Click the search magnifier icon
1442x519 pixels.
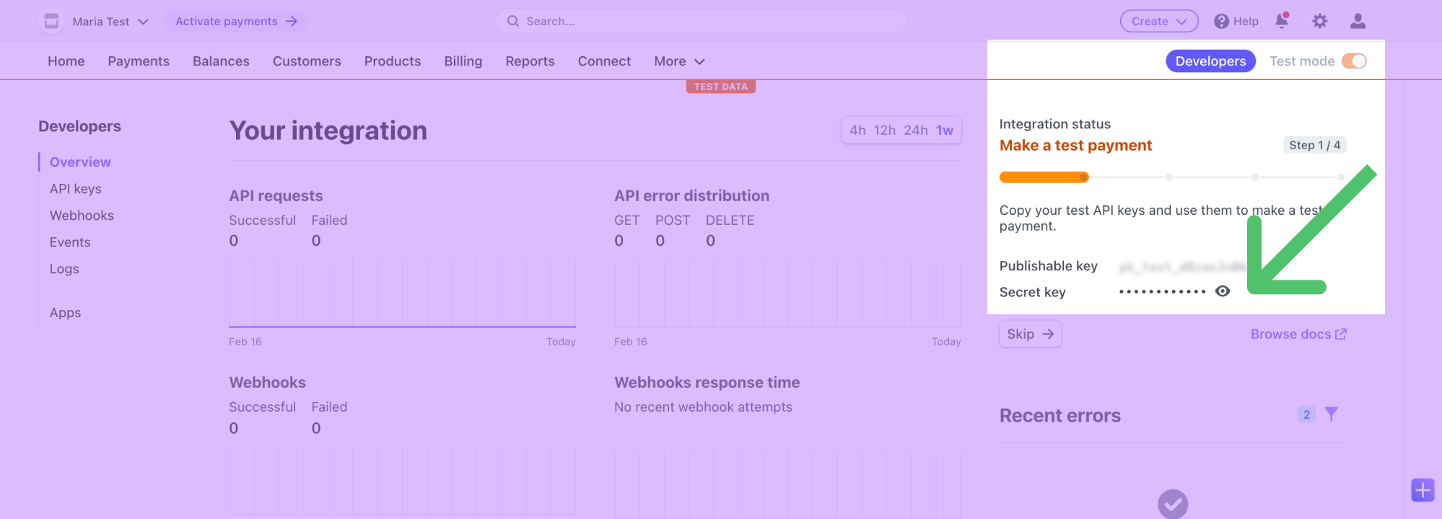pos(513,22)
